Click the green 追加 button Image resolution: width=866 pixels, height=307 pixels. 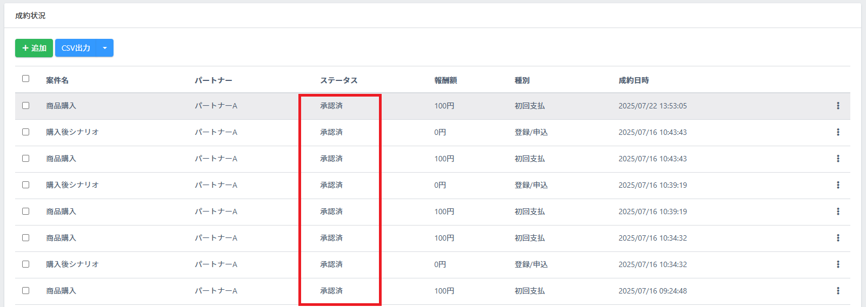click(x=34, y=48)
